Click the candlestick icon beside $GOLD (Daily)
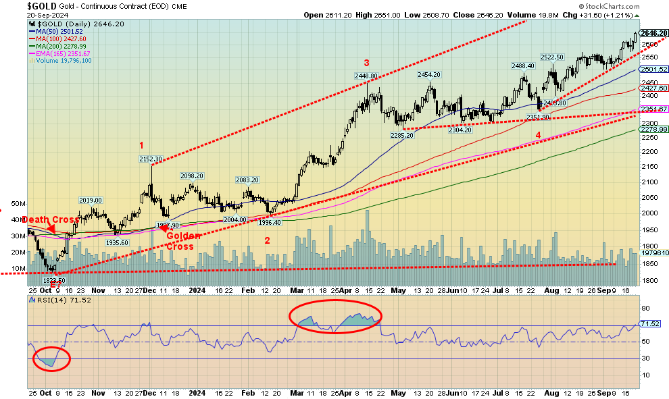 point(32,24)
